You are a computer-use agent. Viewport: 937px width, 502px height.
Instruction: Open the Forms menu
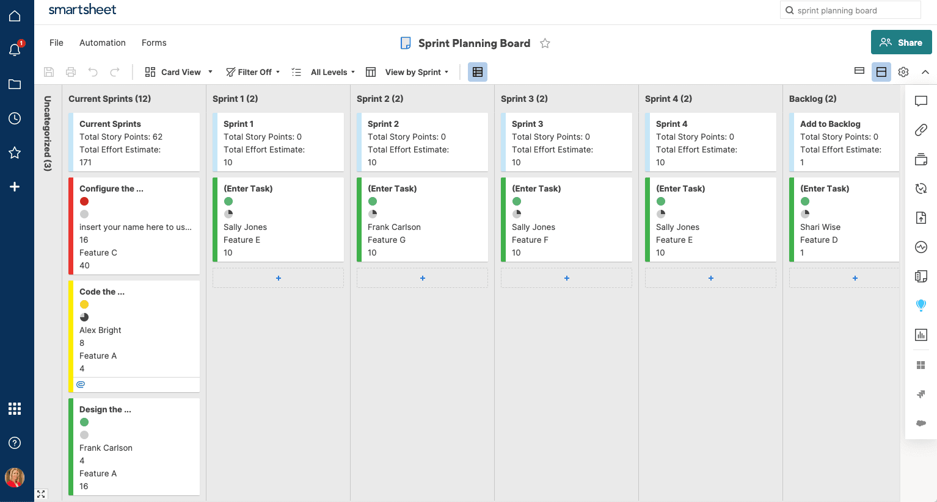tap(153, 43)
